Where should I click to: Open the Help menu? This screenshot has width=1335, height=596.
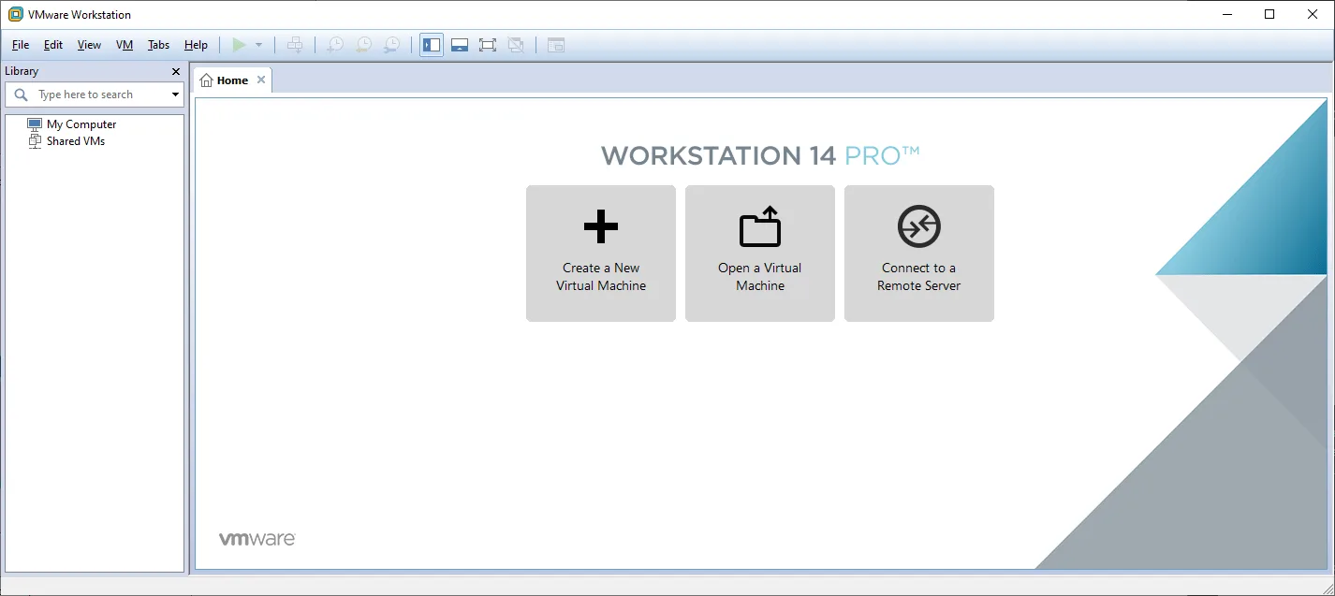196,45
